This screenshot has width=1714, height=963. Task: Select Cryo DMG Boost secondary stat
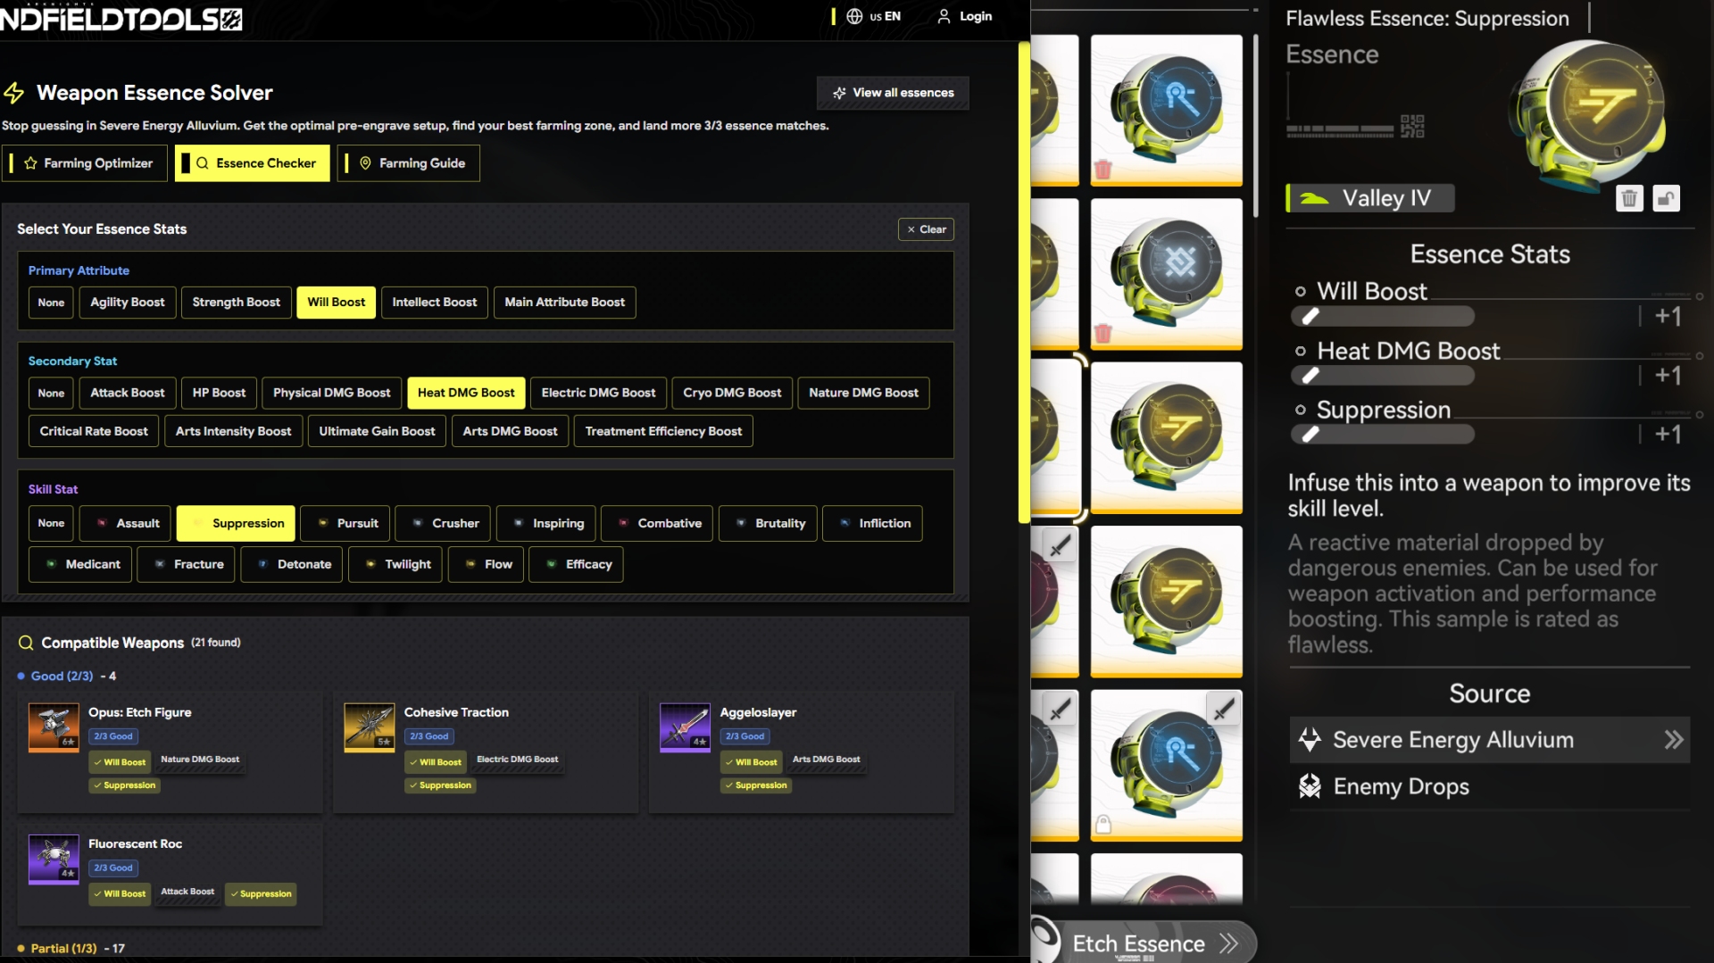[x=732, y=393]
